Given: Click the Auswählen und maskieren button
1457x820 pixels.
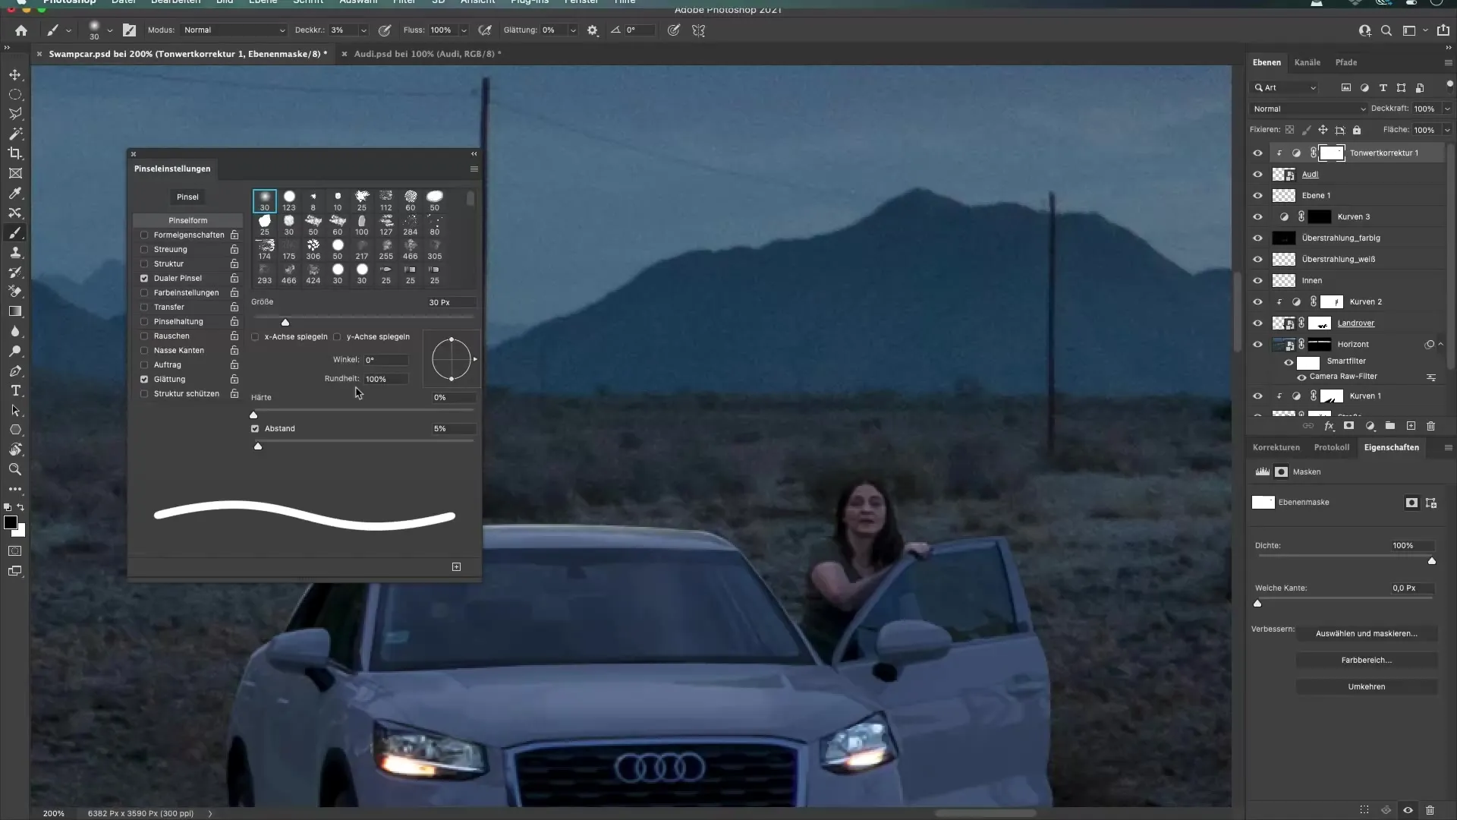Looking at the screenshot, I should click(1367, 633).
